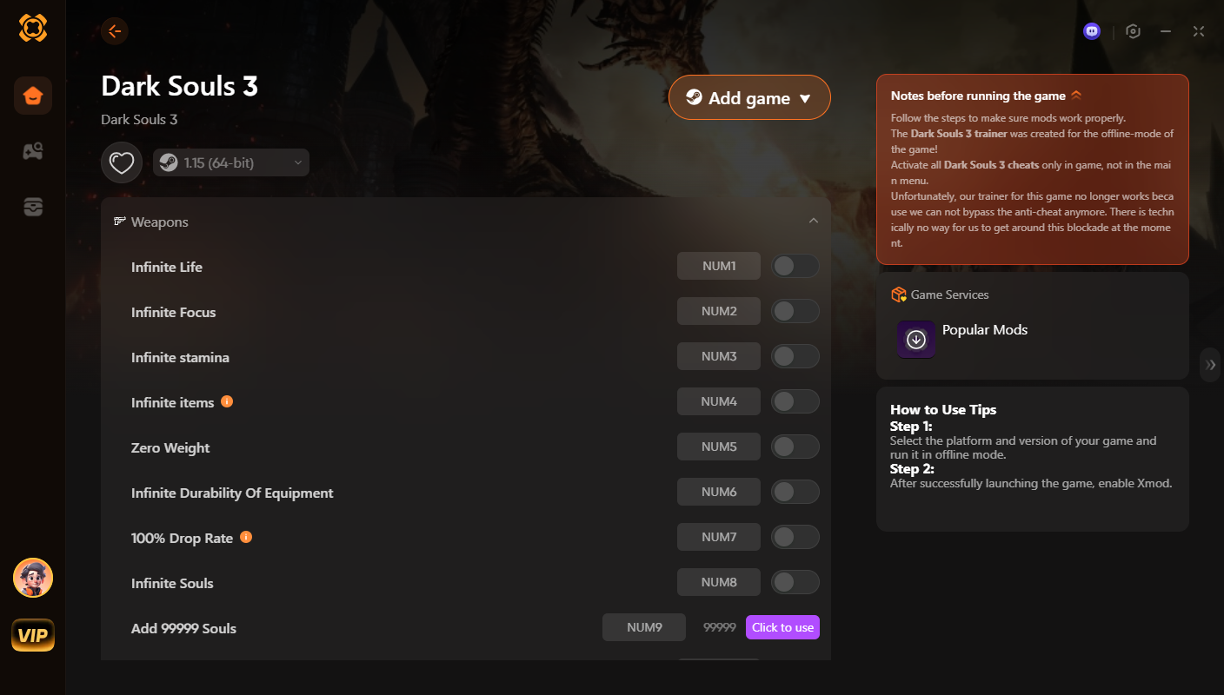Viewport: 1224px width, 695px height.
Task: Add Dark Souls 3 to favorites heart
Action: point(122,162)
